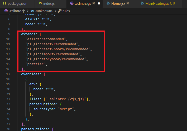Image resolution: width=187 pixels, height=131 pixels.
Task: Click the "plugin:react/recommended" string
Action: click(52, 44)
